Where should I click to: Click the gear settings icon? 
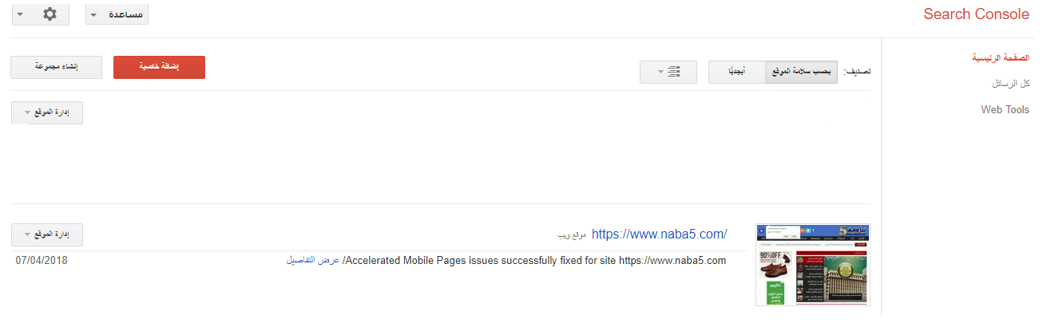coord(50,14)
